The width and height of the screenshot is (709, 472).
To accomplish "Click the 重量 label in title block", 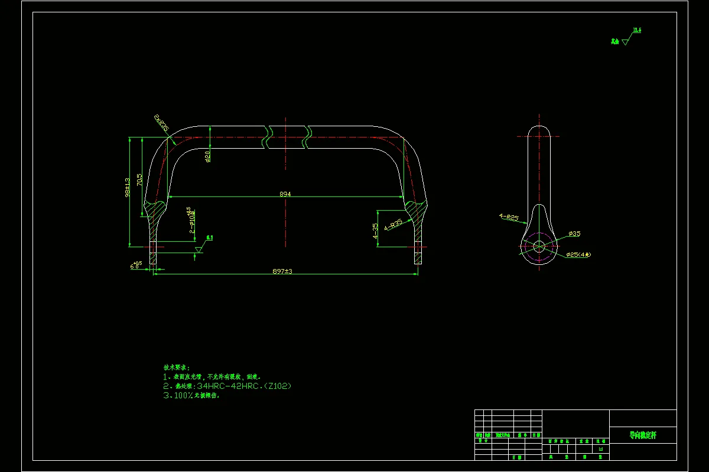I will click(584, 441).
